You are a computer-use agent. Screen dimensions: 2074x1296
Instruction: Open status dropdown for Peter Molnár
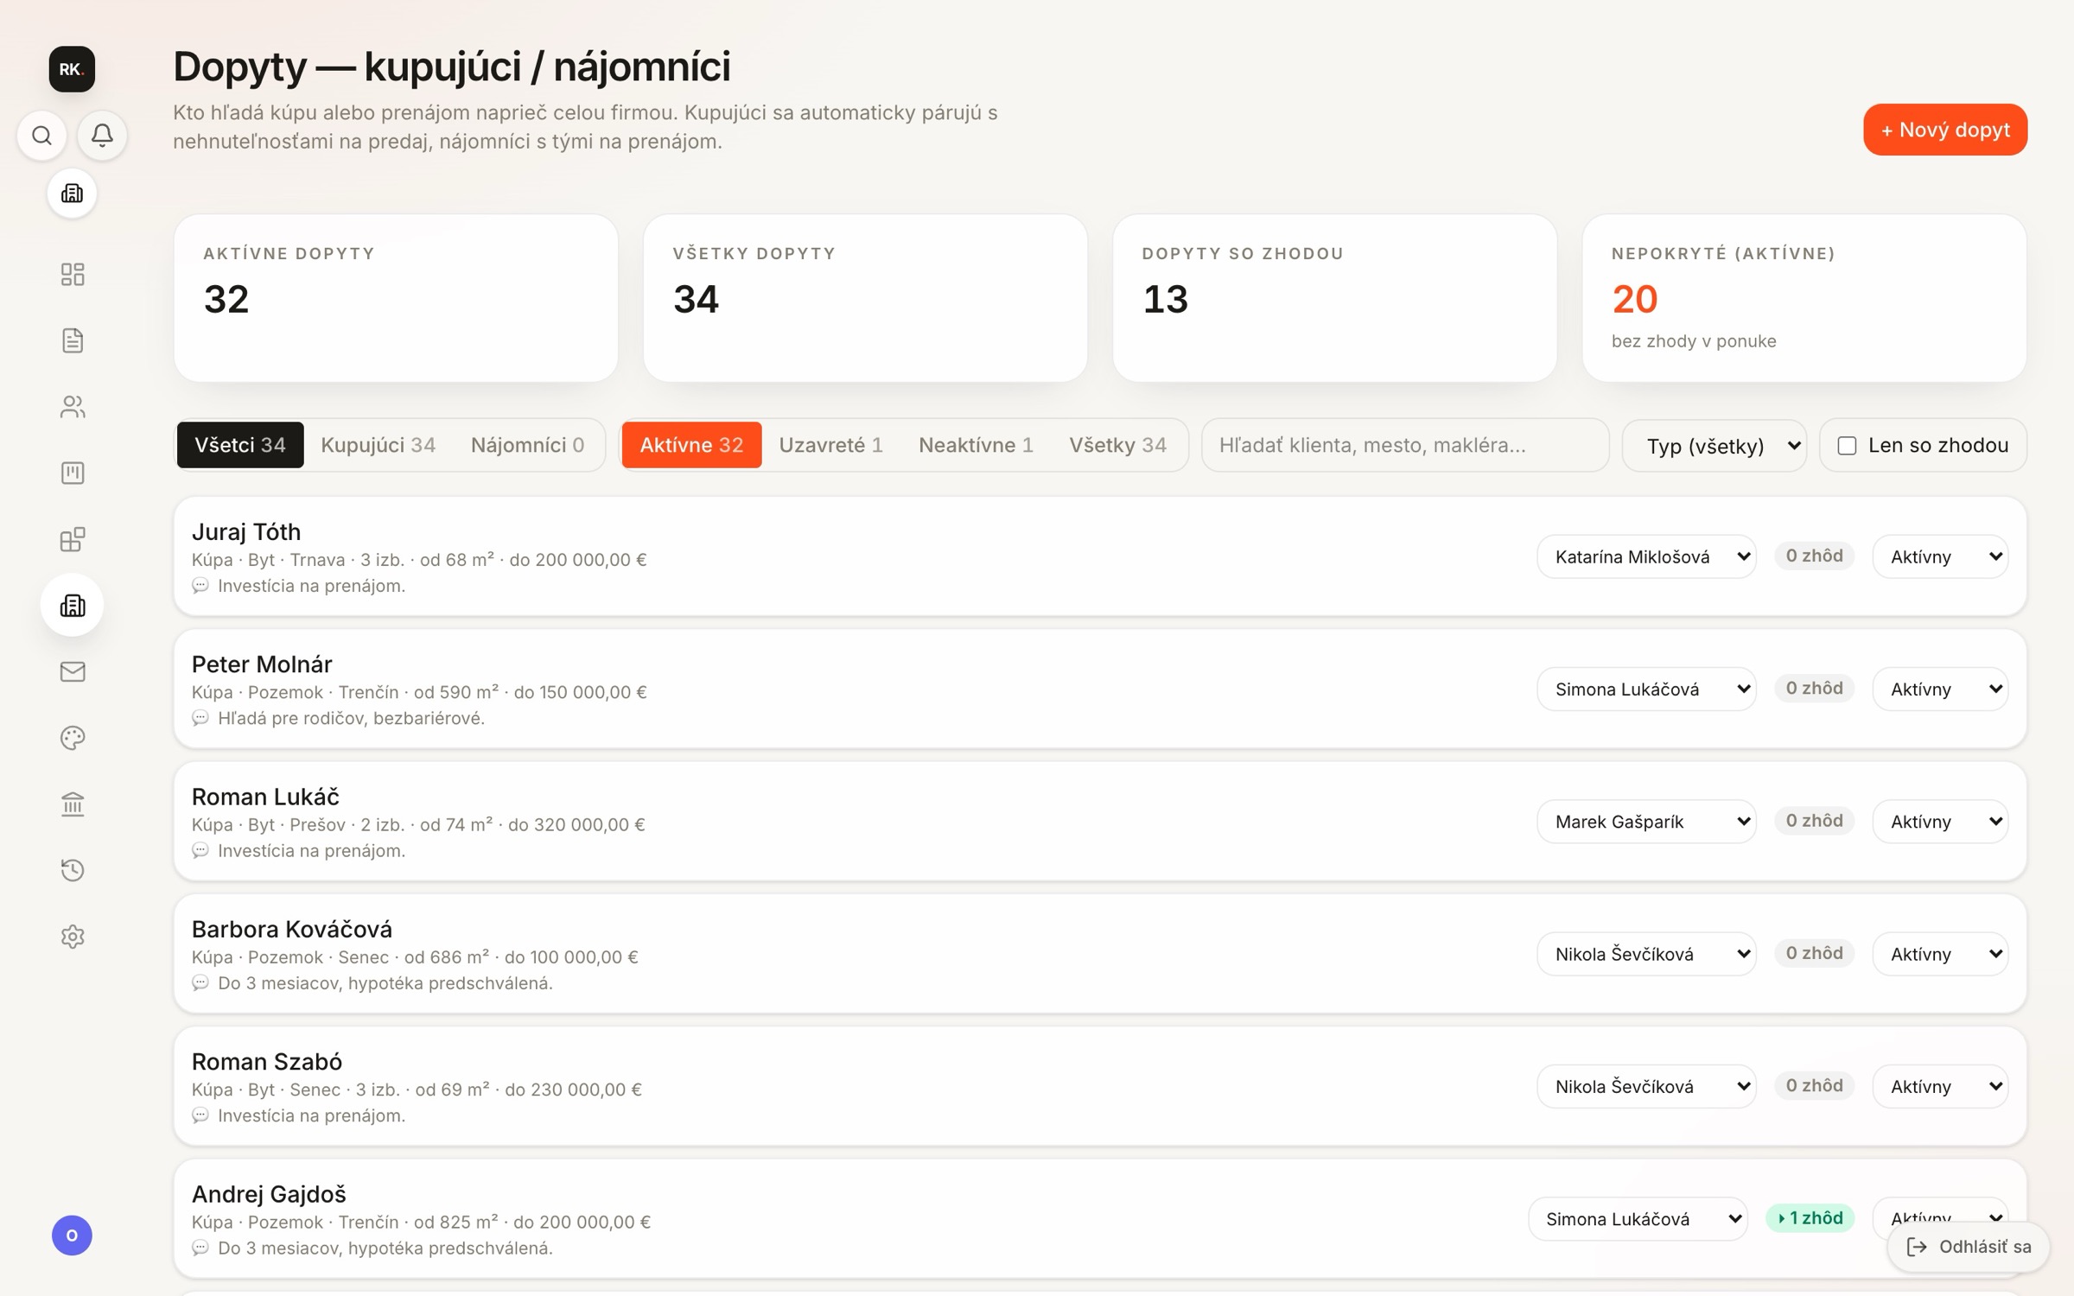[x=1940, y=689]
